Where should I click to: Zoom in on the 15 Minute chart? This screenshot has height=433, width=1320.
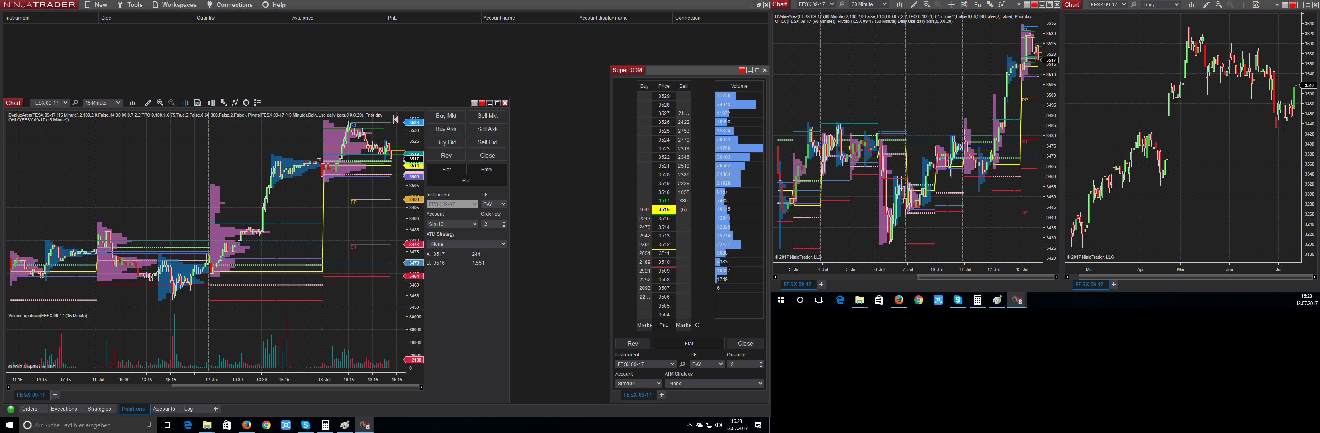pyautogui.click(x=160, y=103)
